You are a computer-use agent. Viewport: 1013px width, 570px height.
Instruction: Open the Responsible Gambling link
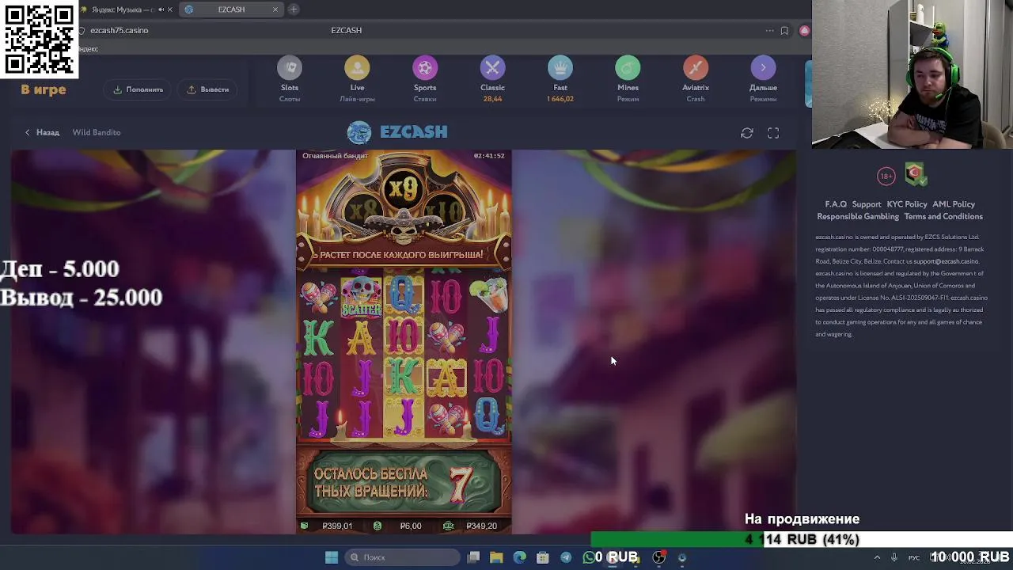point(858,216)
